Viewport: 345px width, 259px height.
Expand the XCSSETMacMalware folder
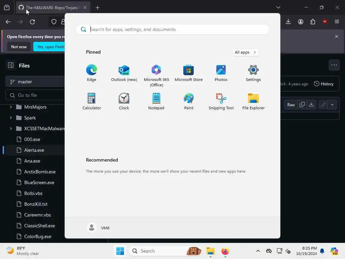tap(11, 128)
